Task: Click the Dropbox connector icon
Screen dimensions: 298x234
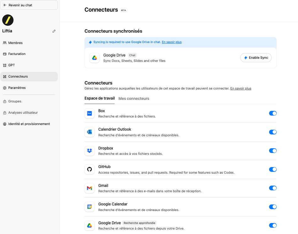Action: click(89, 151)
